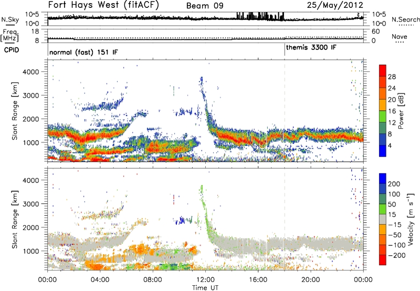The width and height of the screenshot is (420, 291).
Task: Click the "3000" tick of the power panel
Action: point(31,96)
